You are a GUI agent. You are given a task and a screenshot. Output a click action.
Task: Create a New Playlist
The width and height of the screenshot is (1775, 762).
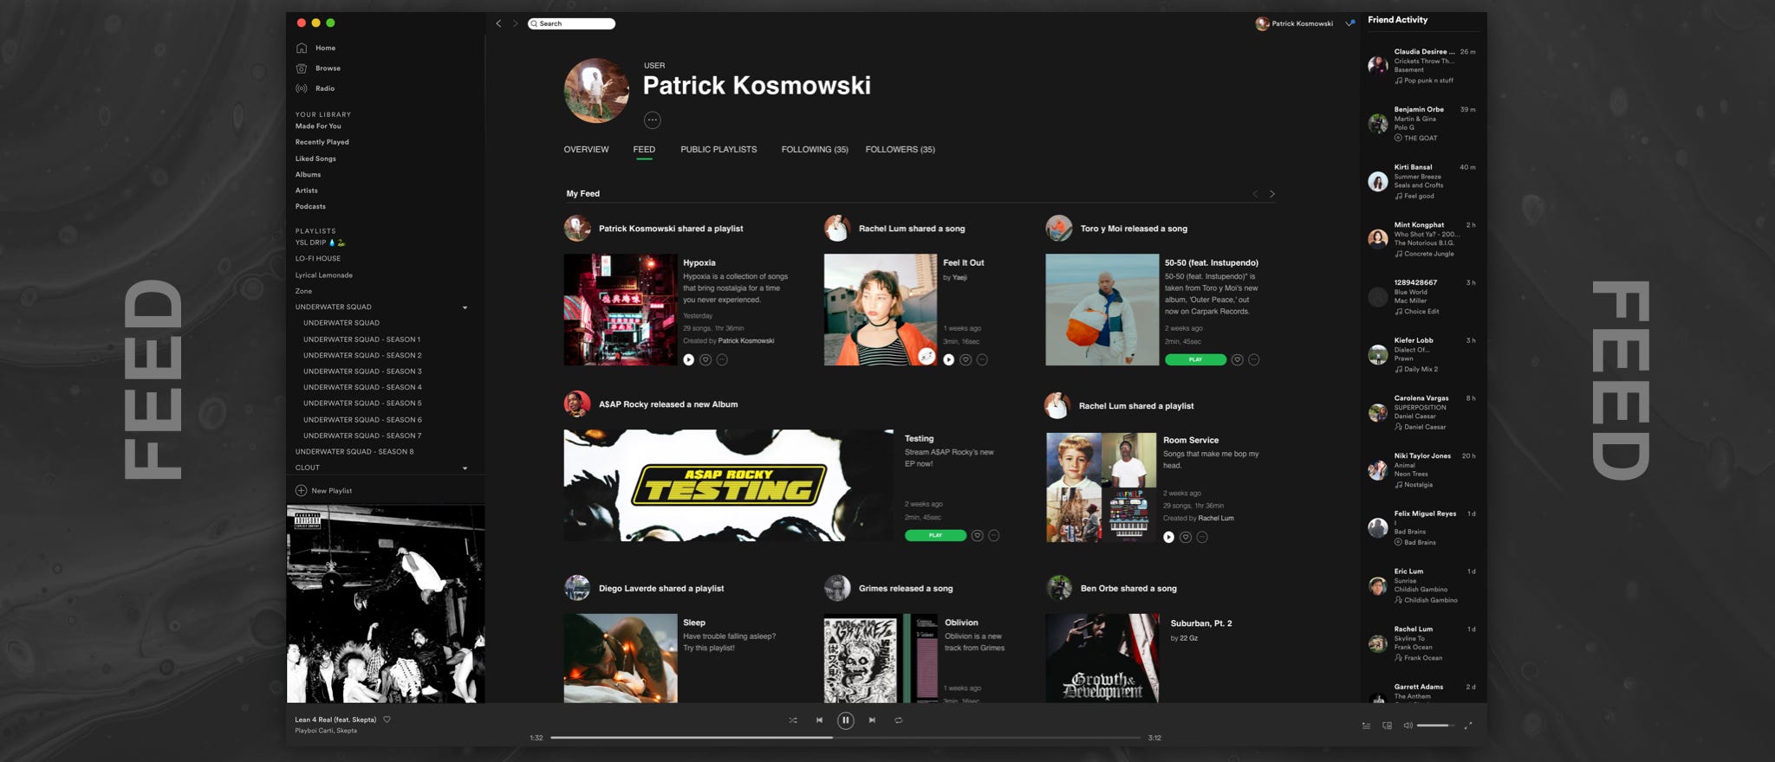[x=323, y=491]
